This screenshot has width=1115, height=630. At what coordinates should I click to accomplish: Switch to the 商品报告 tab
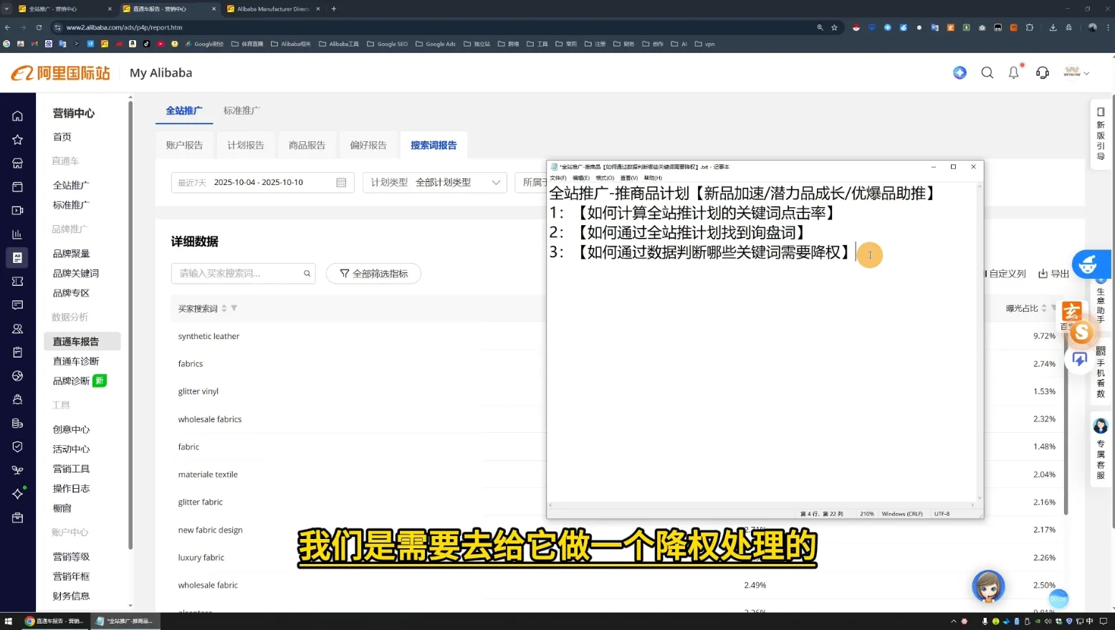[307, 144]
